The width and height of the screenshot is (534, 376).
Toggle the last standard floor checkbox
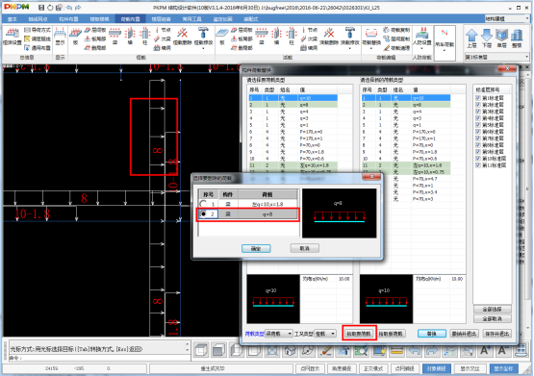tap(478, 165)
